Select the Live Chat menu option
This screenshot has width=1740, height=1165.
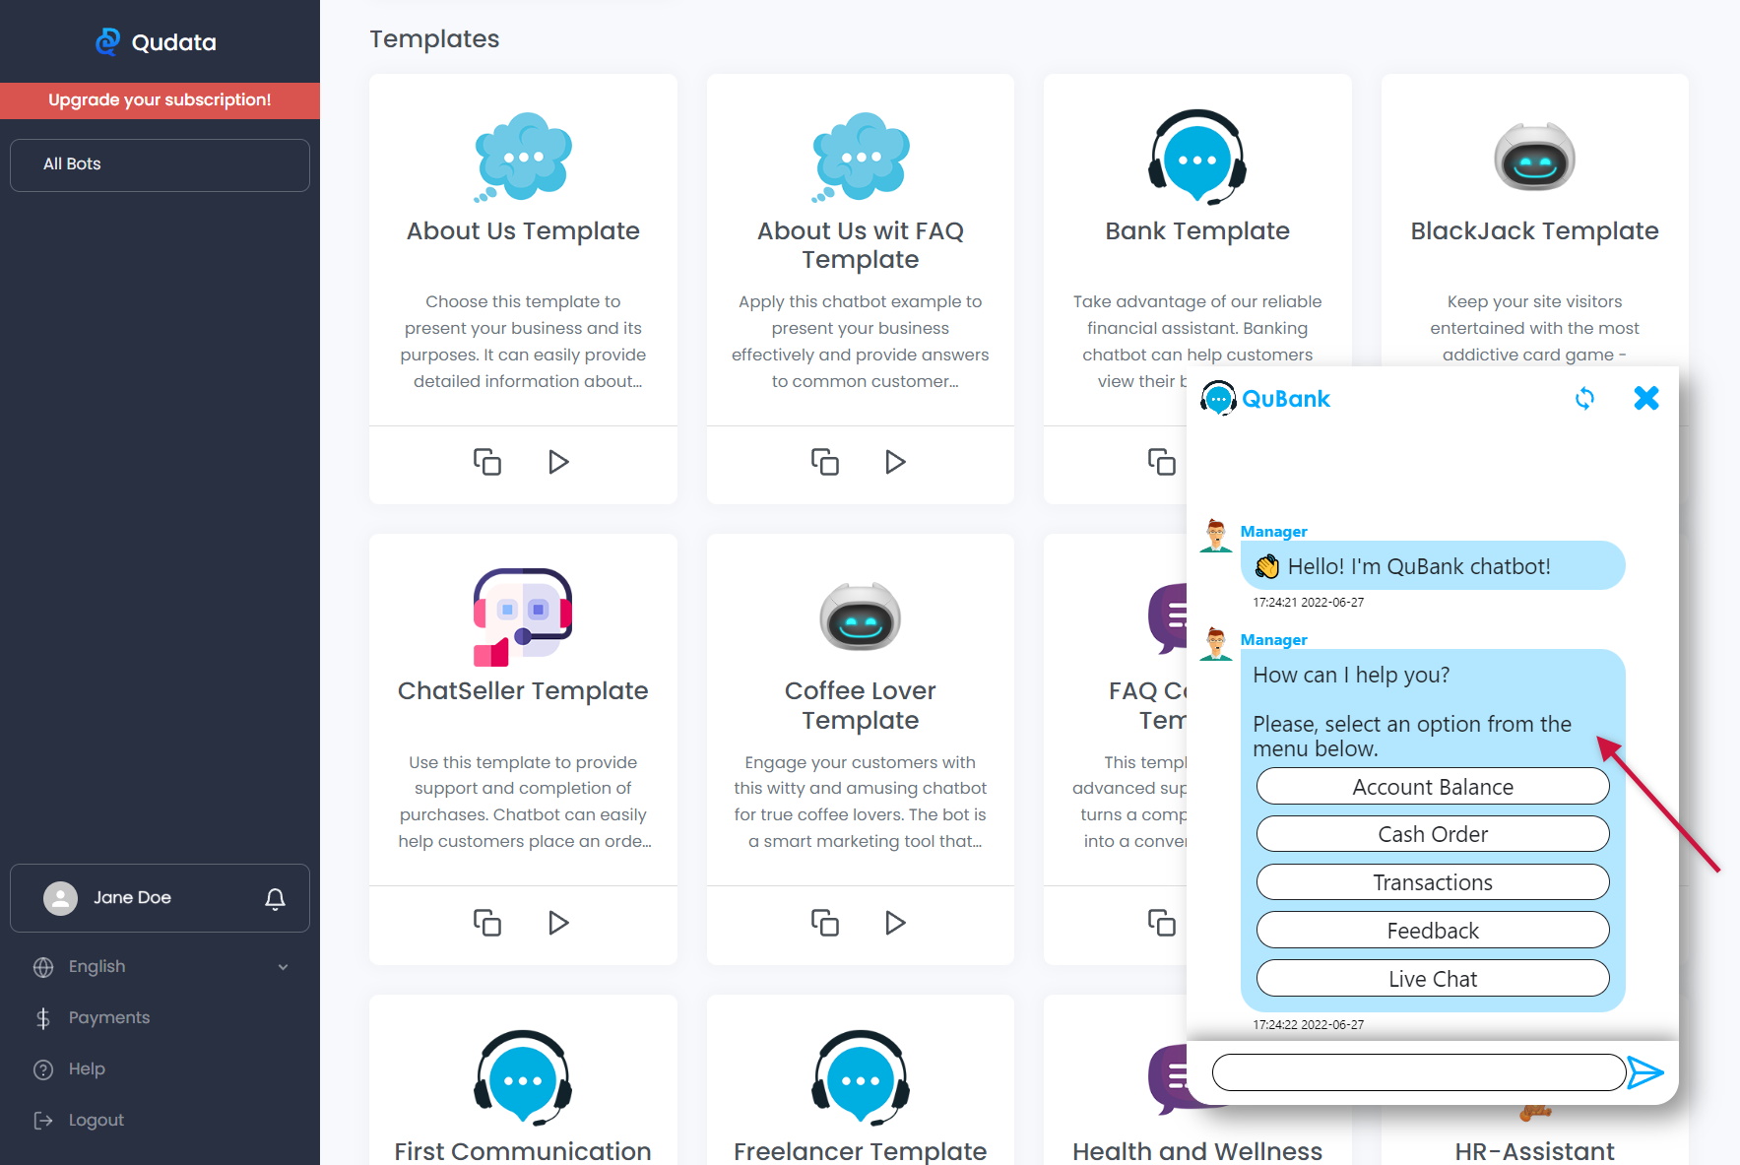click(1432, 979)
